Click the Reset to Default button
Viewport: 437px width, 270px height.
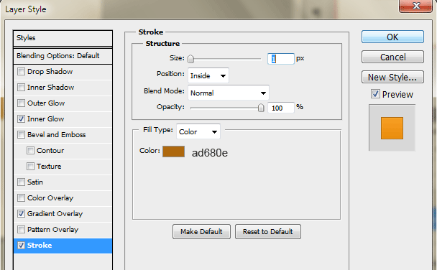click(x=268, y=232)
